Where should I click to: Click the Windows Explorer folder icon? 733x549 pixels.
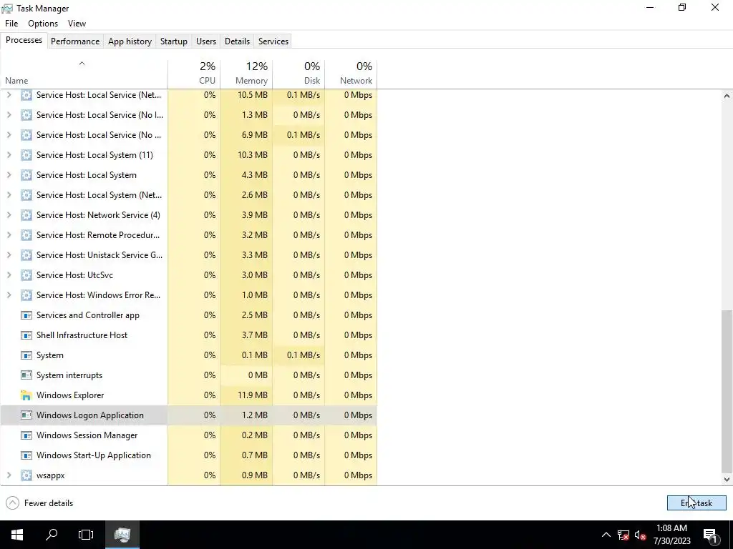click(x=26, y=395)
